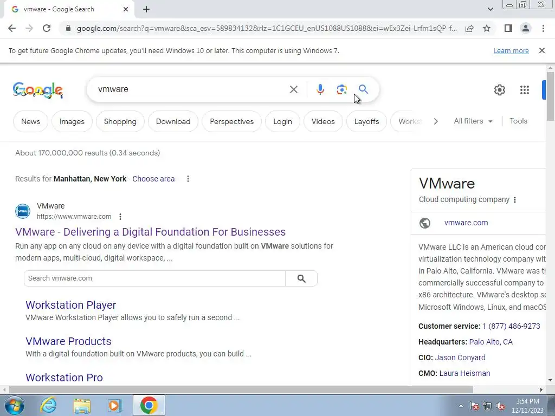Select the Login filter chip
The width and height of the screenshot is (555, 416).
pyautogui.click(x=282, y=121)
